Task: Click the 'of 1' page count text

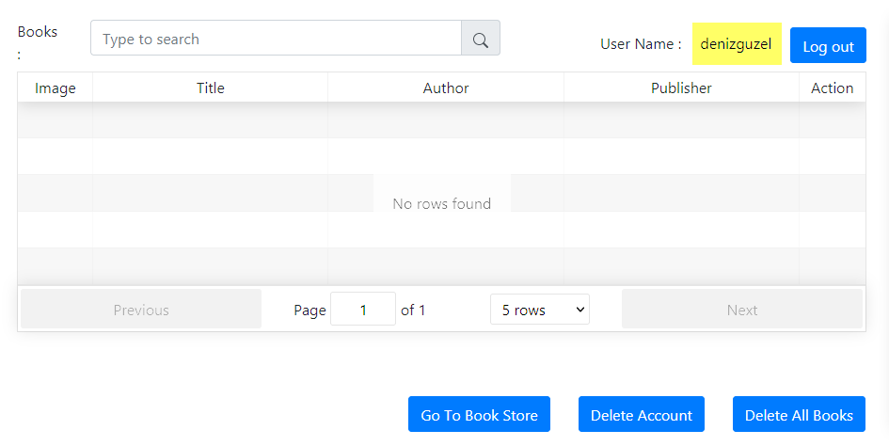Action: click(x=413, y=310)
